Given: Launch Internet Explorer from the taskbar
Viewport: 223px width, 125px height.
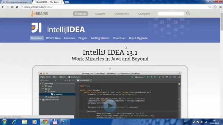Looking at the screenshot, I should (x=14, y=122).
